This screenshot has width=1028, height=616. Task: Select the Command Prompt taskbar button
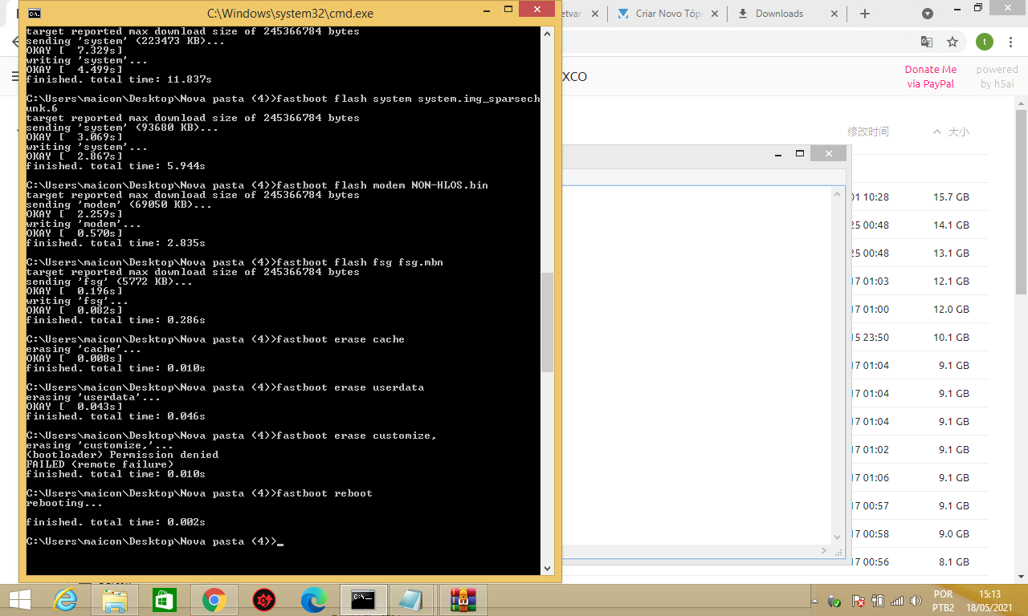point(363,600)
